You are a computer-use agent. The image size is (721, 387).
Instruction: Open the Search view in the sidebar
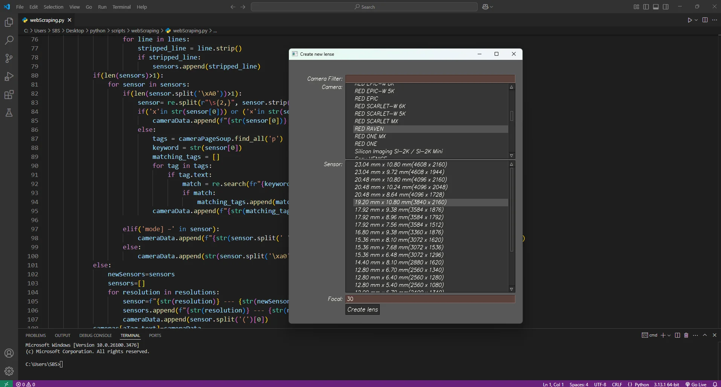[8, 40]
